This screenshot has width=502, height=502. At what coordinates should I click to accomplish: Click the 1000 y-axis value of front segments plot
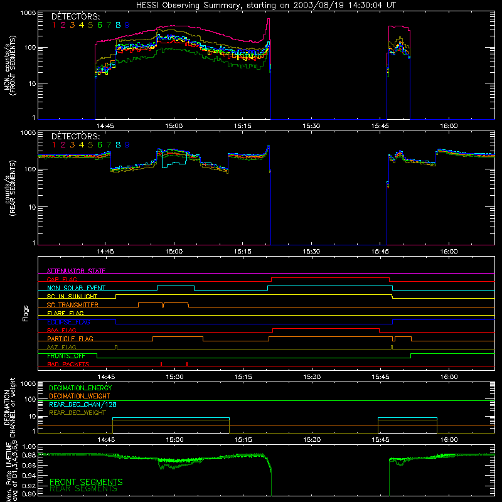click(x=28, y=13)
